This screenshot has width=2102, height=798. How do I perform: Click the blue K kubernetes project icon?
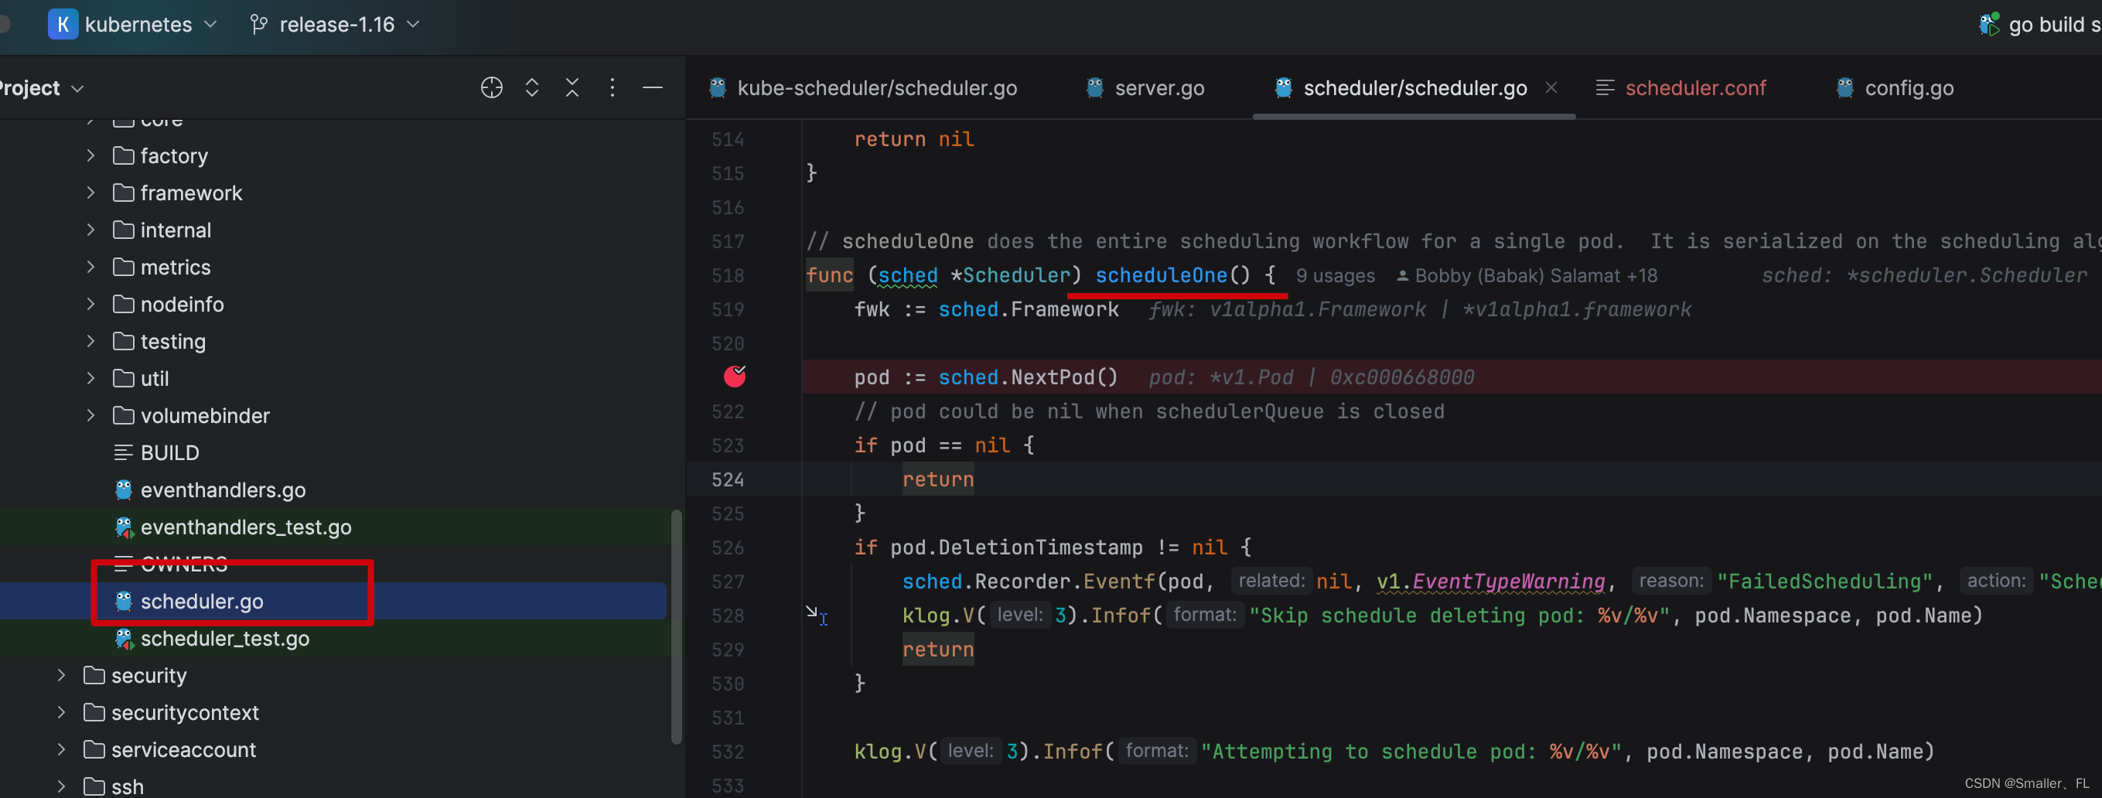(x=63, y=25)
